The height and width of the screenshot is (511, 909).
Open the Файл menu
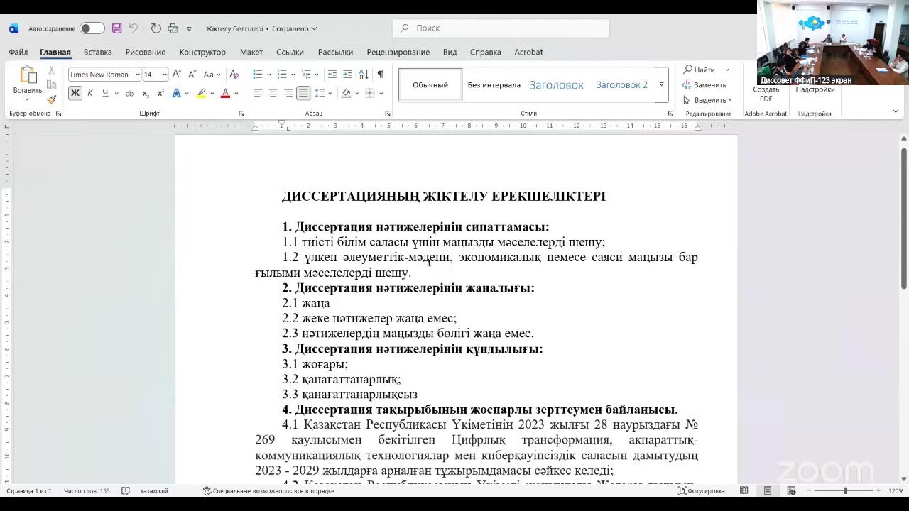tap(18, 52)
